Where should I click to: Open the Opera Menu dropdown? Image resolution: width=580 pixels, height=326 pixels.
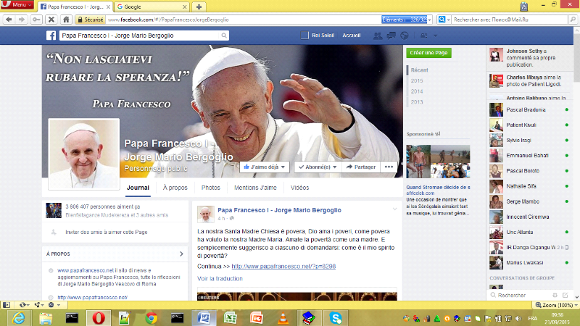[x=17, y=5]
